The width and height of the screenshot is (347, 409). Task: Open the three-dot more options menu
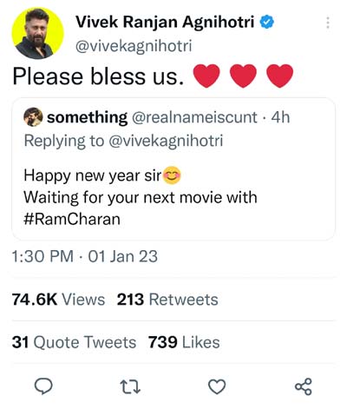tap(328, 23)
